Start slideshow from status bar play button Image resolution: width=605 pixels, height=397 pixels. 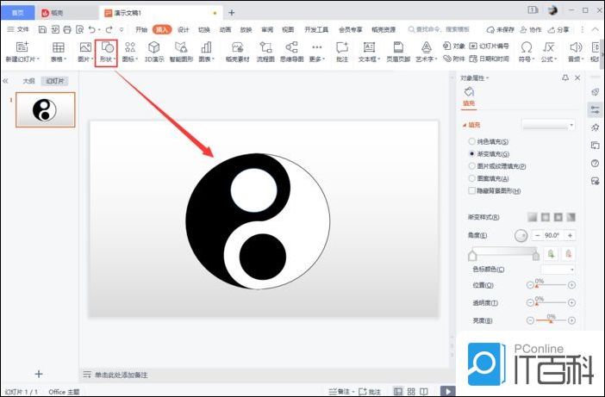point(447,391)
